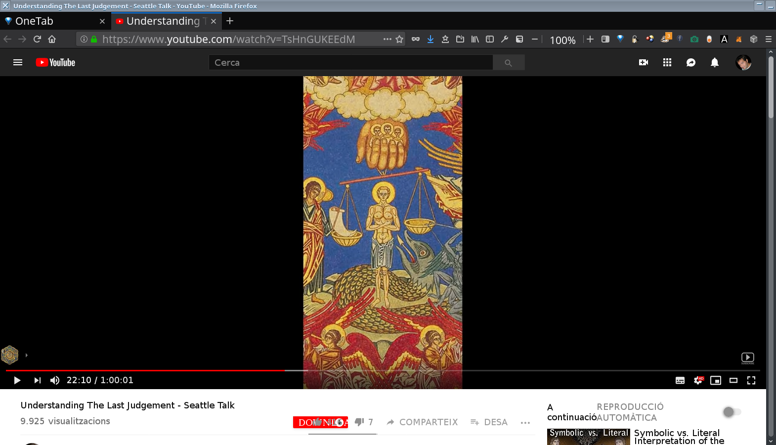This screenshot has height=445, width=776.
Task: Zoom in with the plus button
Action: click(590, 39)
